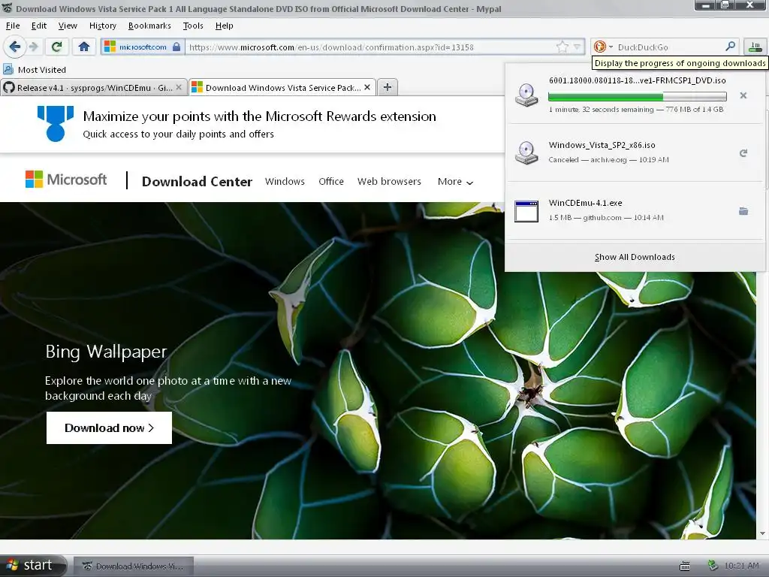Image resolution: width=769 pixels, height=577 pixels.
Task: Open the View menu
Action: (x=67, y=26)
